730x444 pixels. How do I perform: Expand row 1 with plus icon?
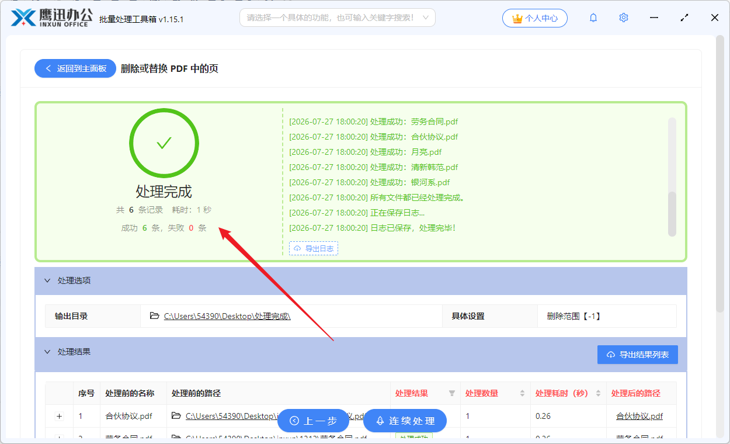click(x=59, y=417)
